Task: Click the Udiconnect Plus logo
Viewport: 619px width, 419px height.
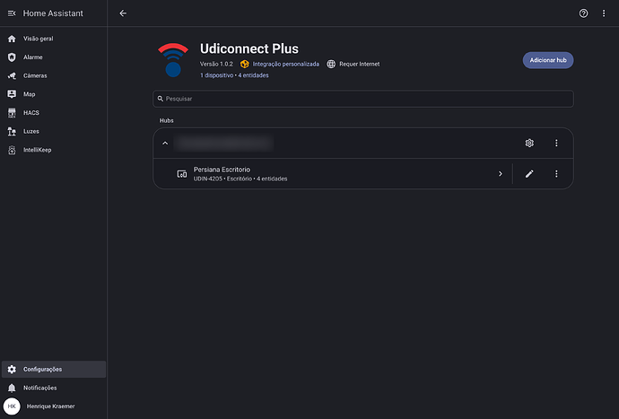Action: click(x=173, y=59)
